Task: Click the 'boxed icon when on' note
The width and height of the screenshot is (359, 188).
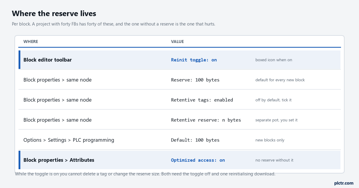Action: pos(274,60)
